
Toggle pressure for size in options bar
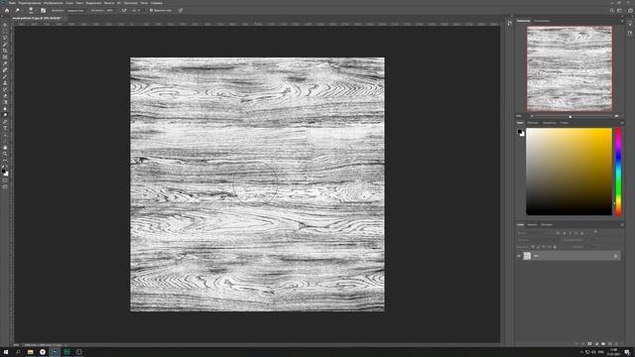(181, 10)
